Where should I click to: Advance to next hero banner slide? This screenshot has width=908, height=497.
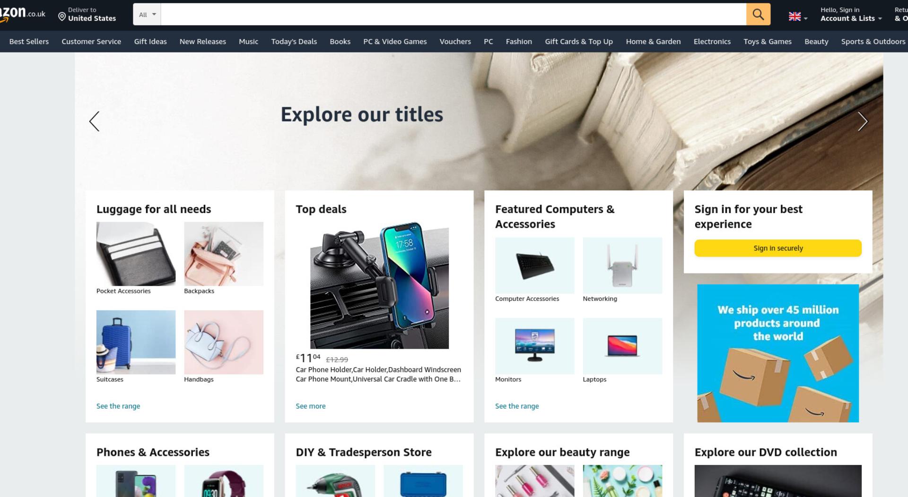(x=863, y=121)
